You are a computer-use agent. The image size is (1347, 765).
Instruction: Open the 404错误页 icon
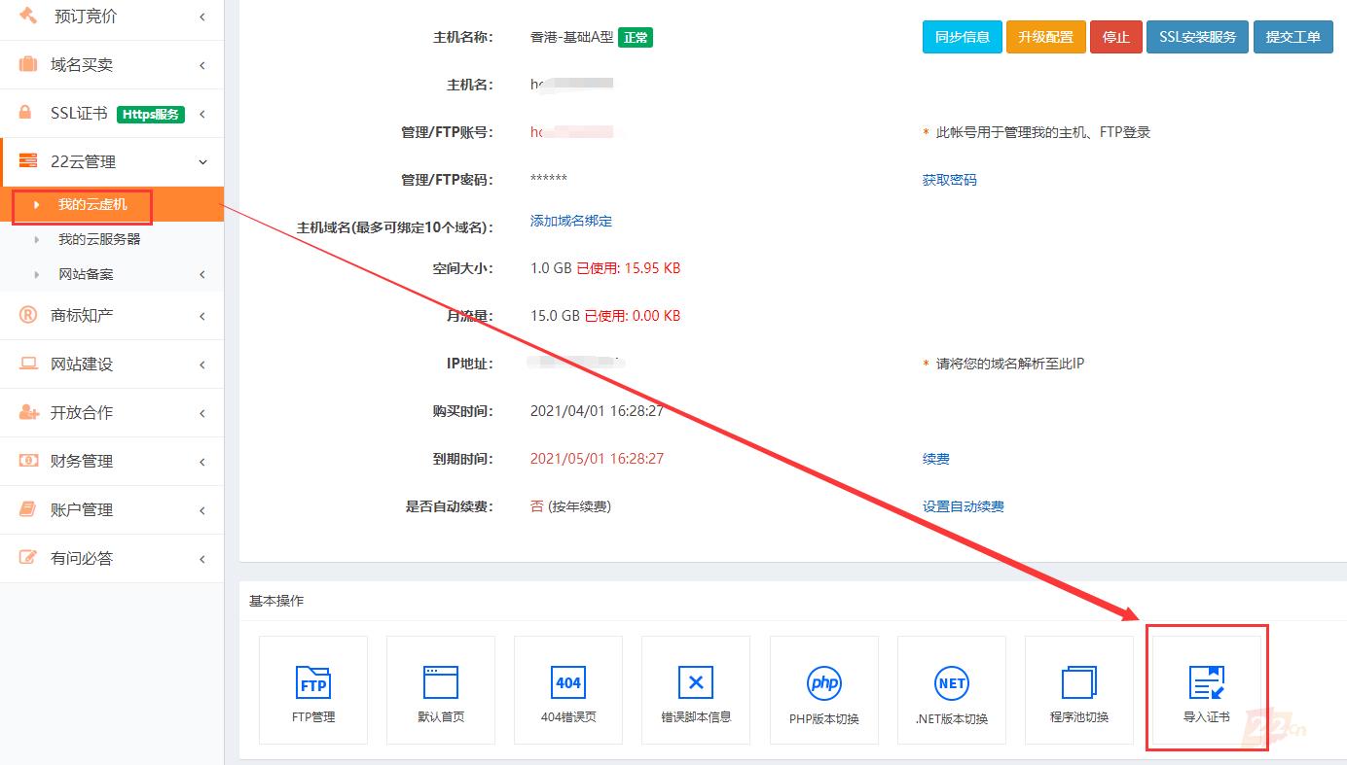click(568, 682)
